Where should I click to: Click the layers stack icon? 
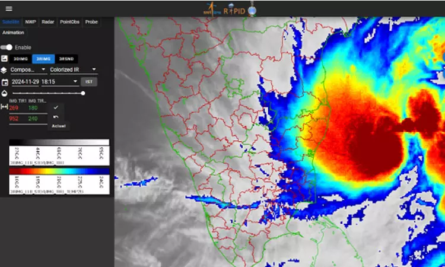pos(5,70)
